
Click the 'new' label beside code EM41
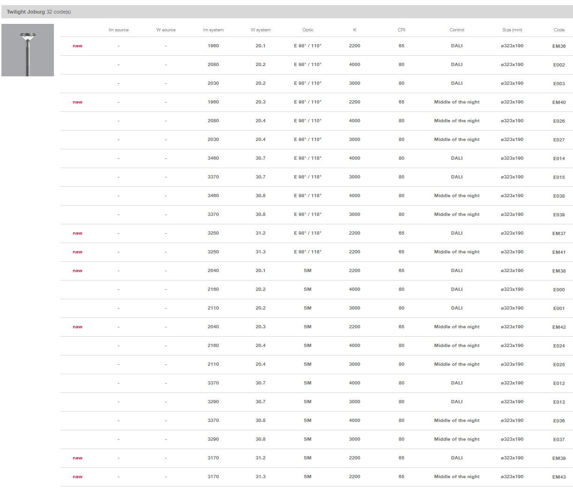coord(77,252)
